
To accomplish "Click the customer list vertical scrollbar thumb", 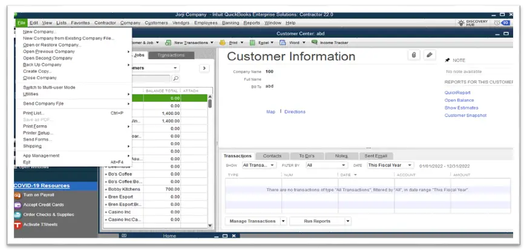I will tap(210, 103).
